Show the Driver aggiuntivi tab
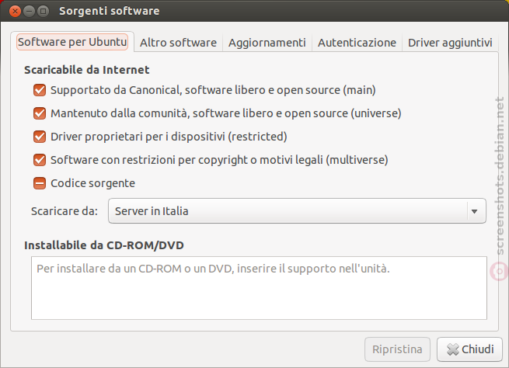 [x=450, y=43]
